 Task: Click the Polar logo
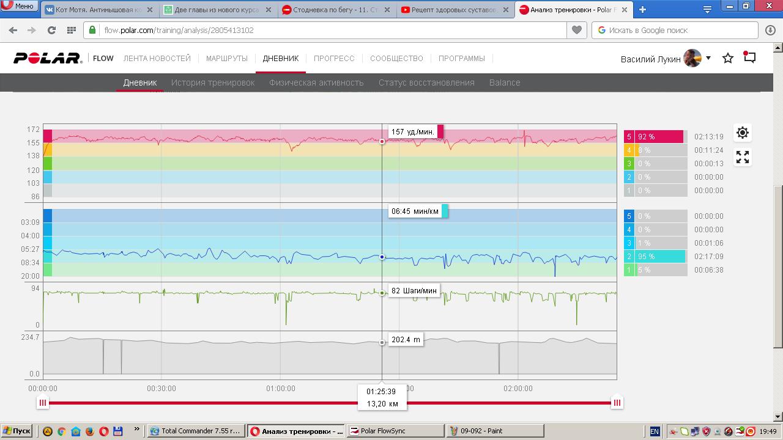(x=48, y=58)
